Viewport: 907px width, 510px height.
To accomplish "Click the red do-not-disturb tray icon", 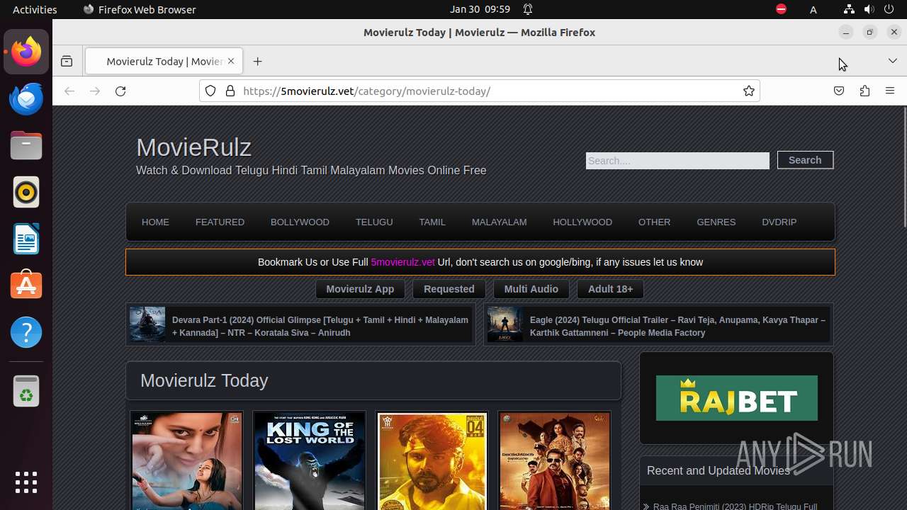I will coord(781,9).
